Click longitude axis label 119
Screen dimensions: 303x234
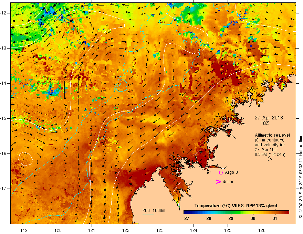(24, 230)
